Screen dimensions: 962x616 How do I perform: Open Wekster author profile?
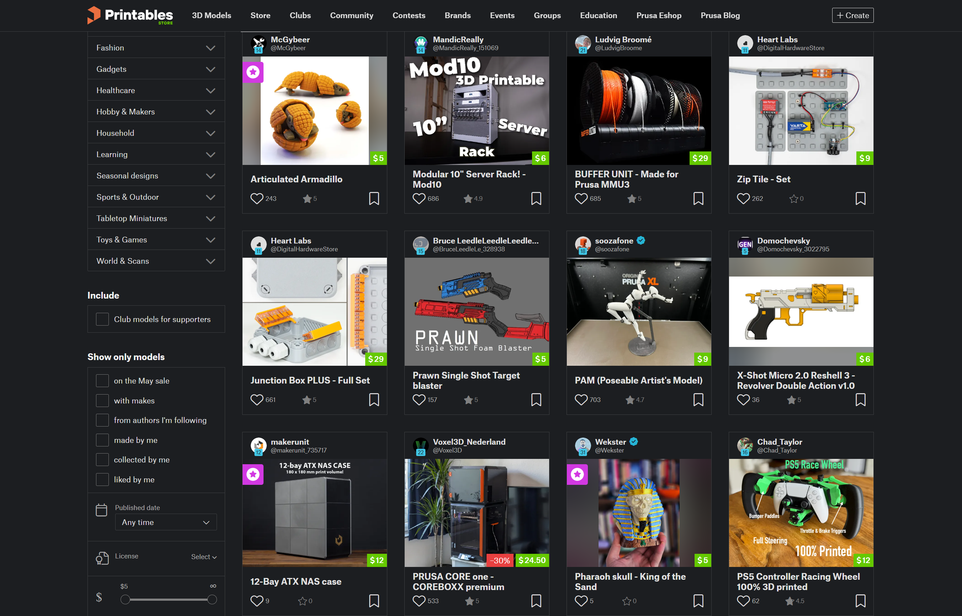610,442
